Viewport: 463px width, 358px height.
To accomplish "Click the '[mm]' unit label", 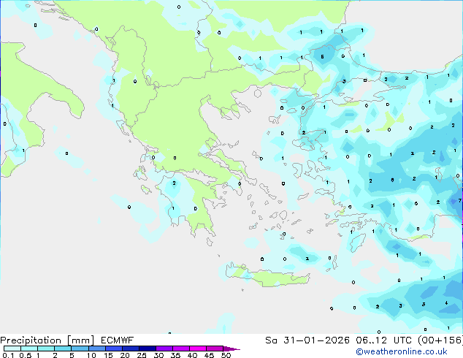I will [80, 340].
